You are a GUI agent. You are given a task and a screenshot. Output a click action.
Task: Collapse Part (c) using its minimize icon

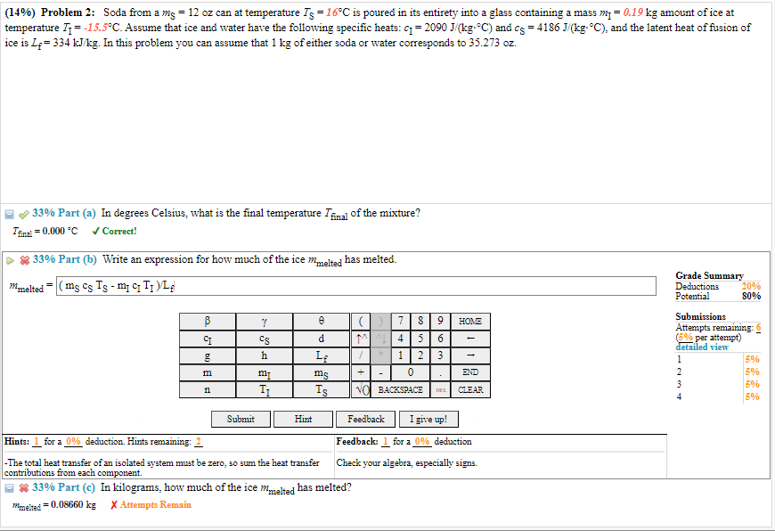point(9,487)
